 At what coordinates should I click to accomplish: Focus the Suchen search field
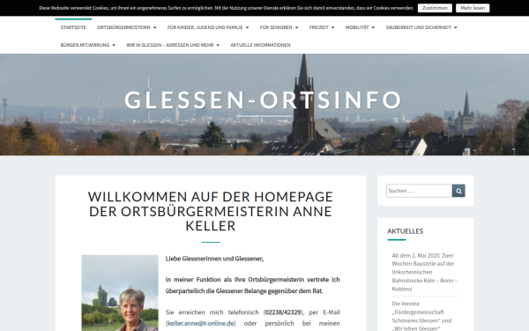point(419,191)
